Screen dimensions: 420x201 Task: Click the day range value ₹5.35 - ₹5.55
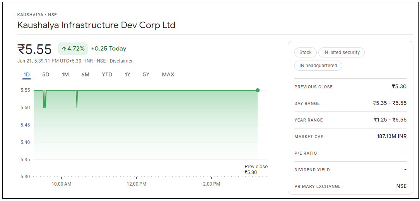tap(390, 103)
